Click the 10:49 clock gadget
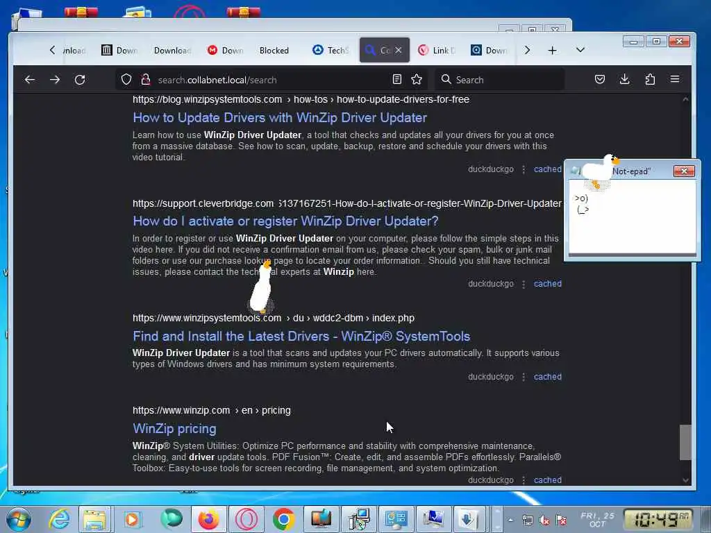This screenshot has width=711, height=533. click(x=658, y=519)
